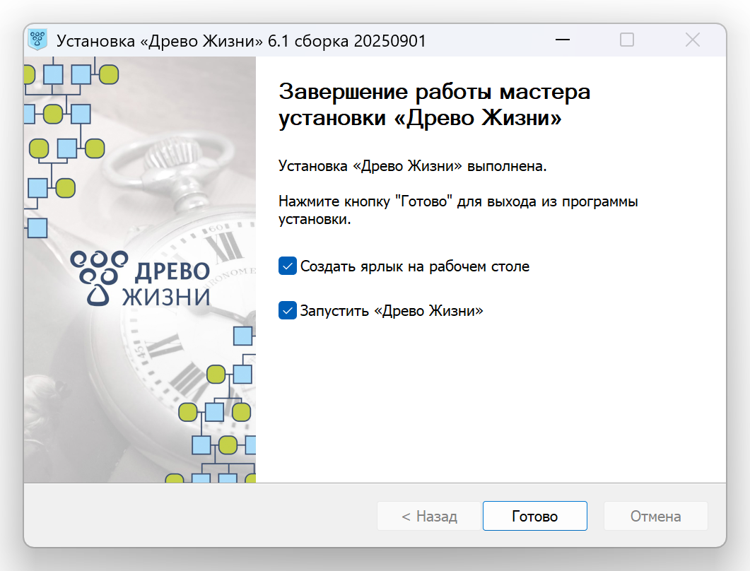Image resolution: width=750 pixels, height=571 pixels.
Task: Click the maximize window button
Action: click(627, 40)
